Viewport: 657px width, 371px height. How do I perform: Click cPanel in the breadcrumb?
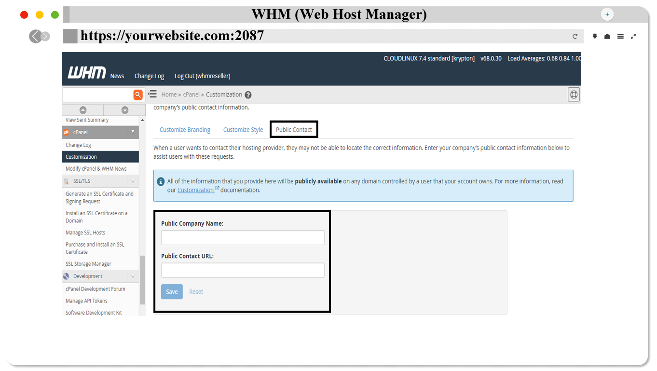coord(192,95)
